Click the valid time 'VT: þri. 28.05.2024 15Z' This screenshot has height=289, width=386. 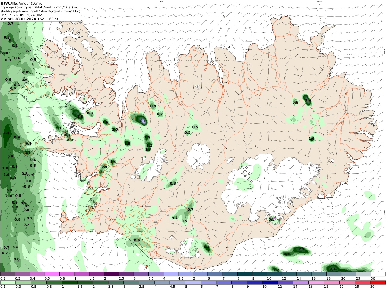click(x=22, y=19)
